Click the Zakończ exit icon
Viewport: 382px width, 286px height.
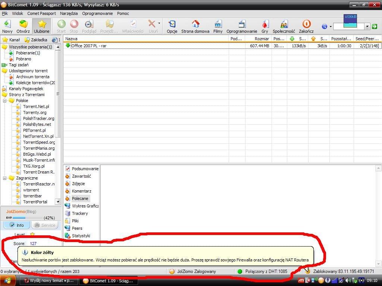[306, 26]
